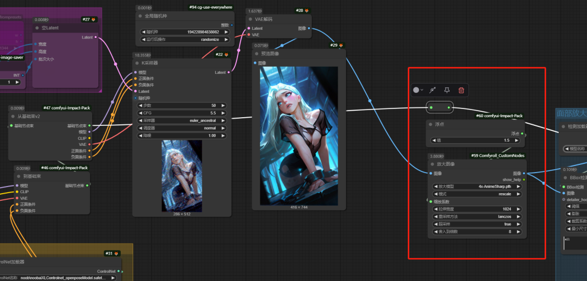This screenshot has height=281, width=587.
Task: Click the #47 comfyui-Impact-Pack badge
Action: (66, 108)
